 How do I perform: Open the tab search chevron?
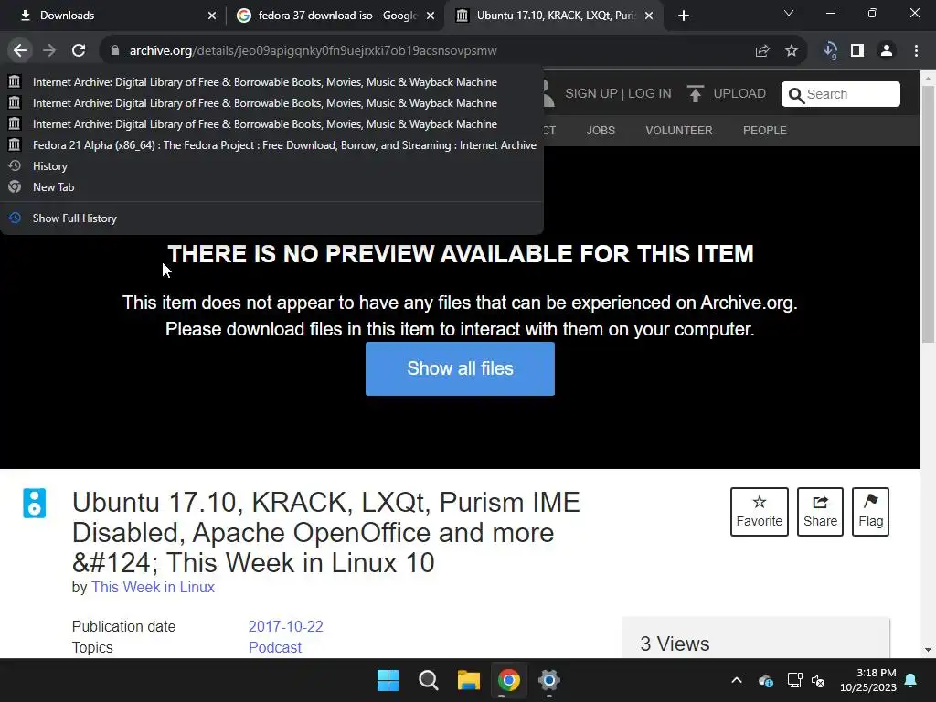coord(789,13)
